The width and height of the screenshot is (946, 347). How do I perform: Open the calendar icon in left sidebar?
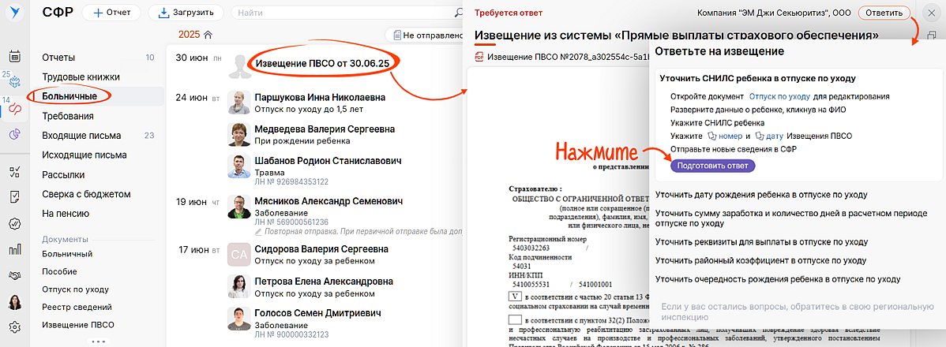pos(14,56)
